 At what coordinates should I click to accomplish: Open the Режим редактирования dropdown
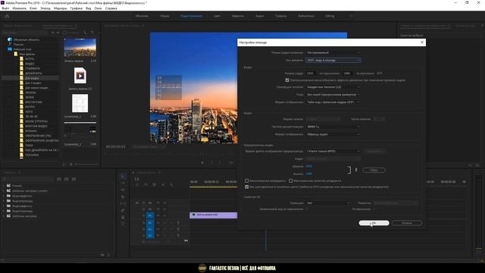(x=333, y=52)
